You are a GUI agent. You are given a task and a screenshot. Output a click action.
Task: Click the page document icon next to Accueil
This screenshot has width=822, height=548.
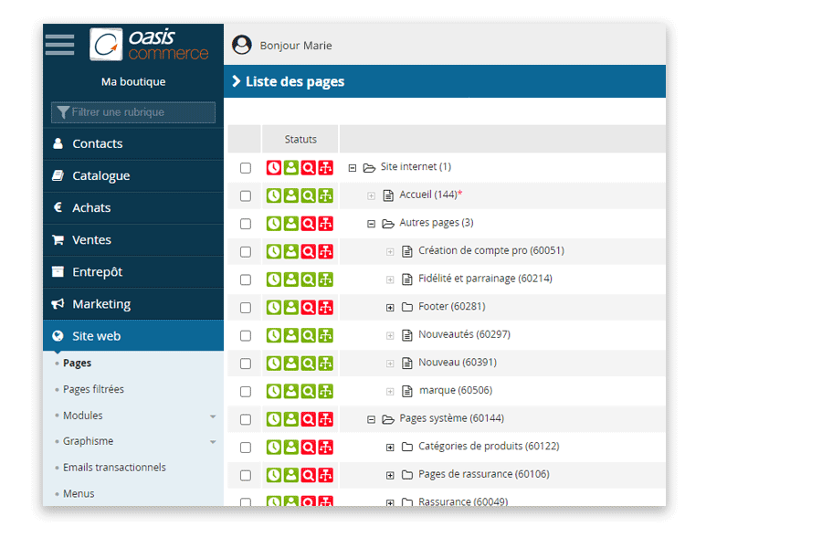click(x=388, y=195)
